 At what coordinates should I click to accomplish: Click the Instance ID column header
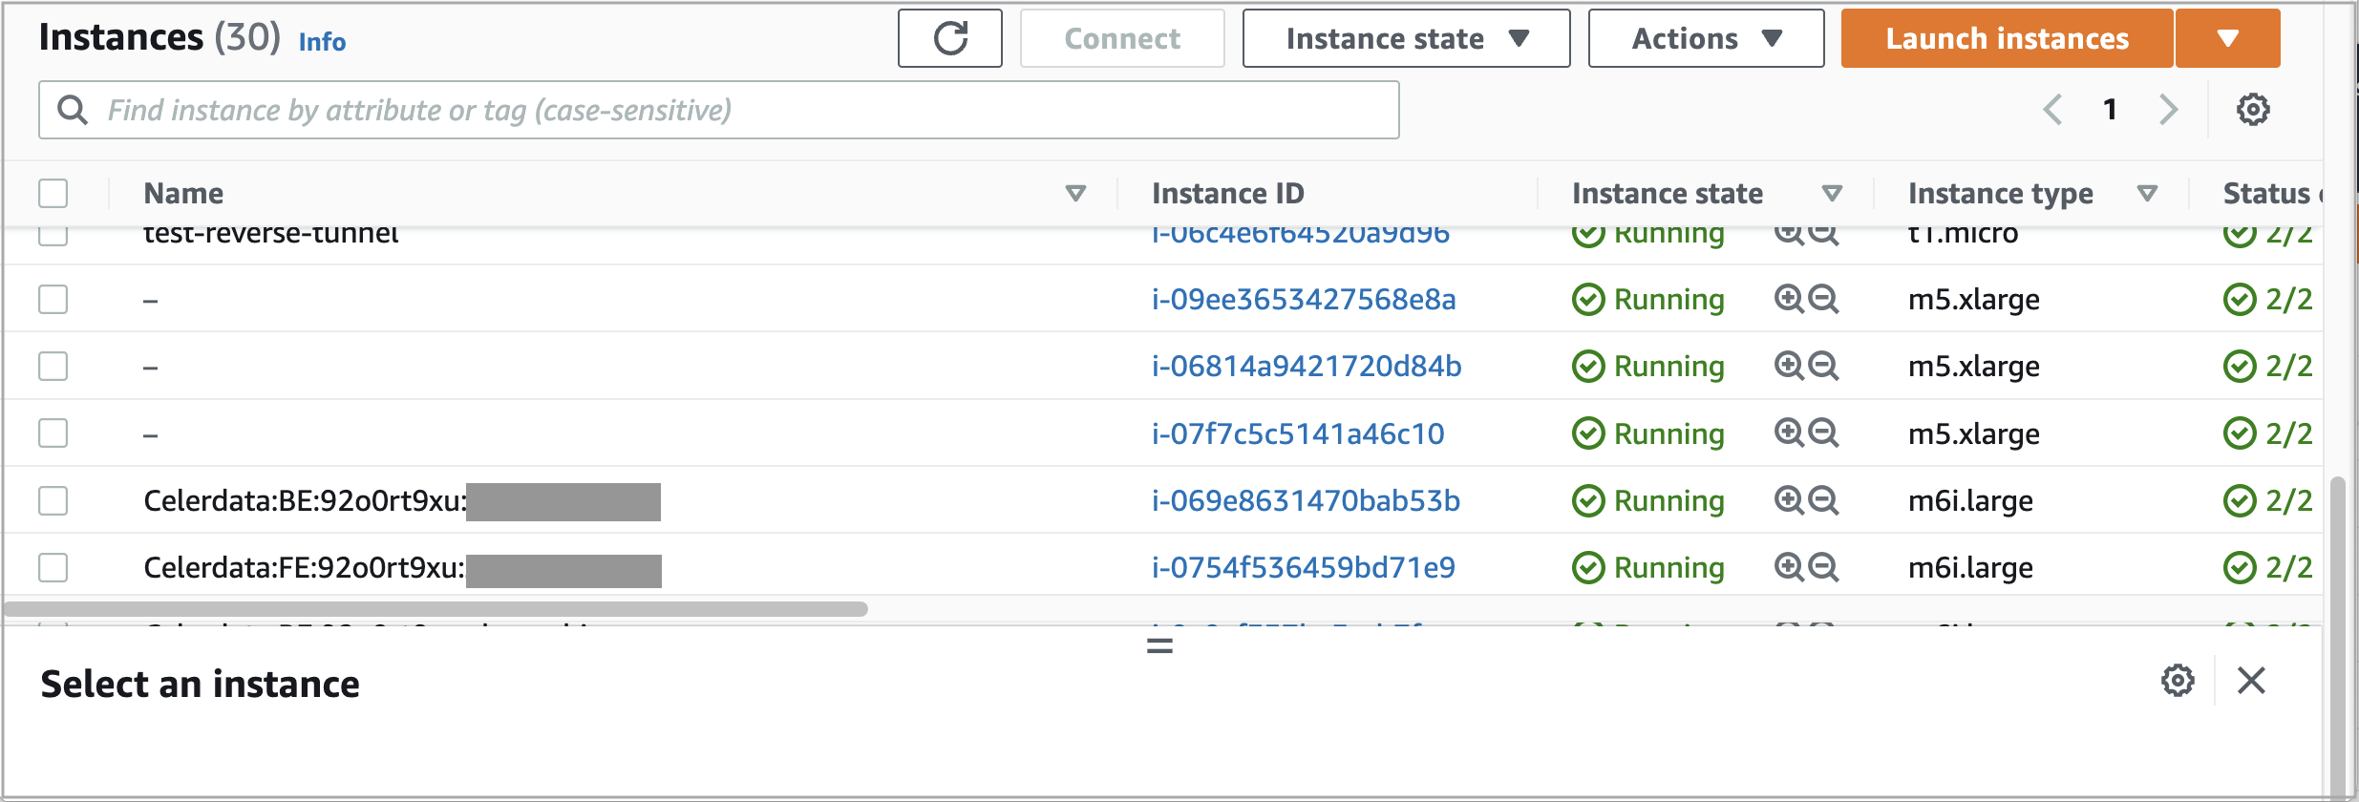[1228, 193]
